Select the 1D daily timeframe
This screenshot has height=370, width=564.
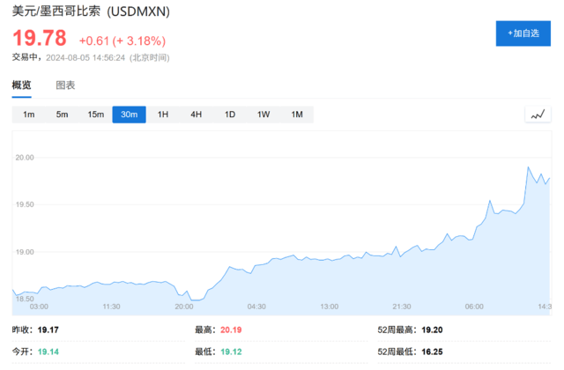229,115
